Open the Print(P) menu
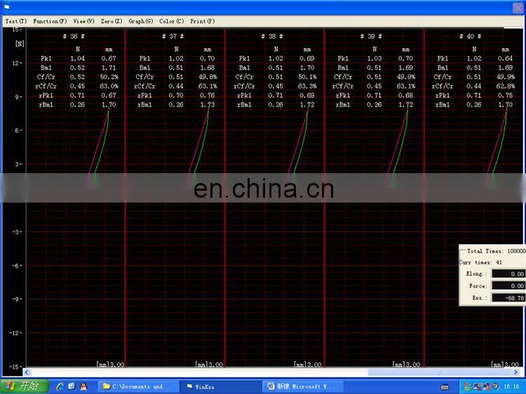526x394 pixels. [x=202, y=21]
